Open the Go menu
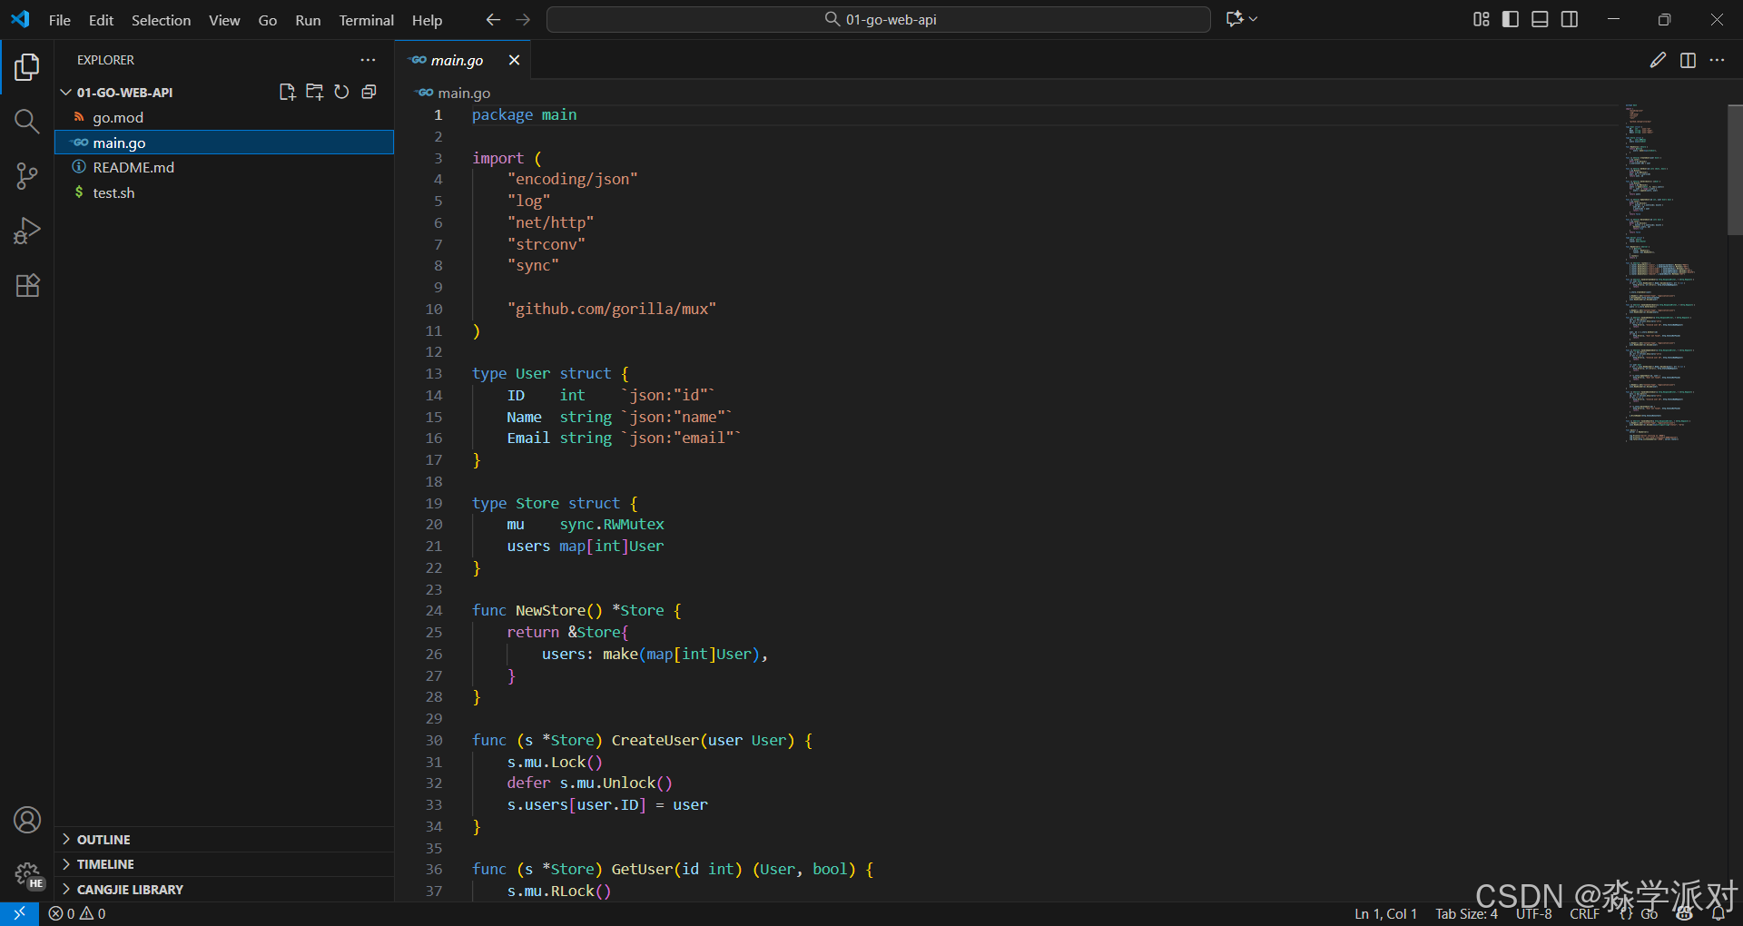Screen dimensions: 1743x926 268,20
